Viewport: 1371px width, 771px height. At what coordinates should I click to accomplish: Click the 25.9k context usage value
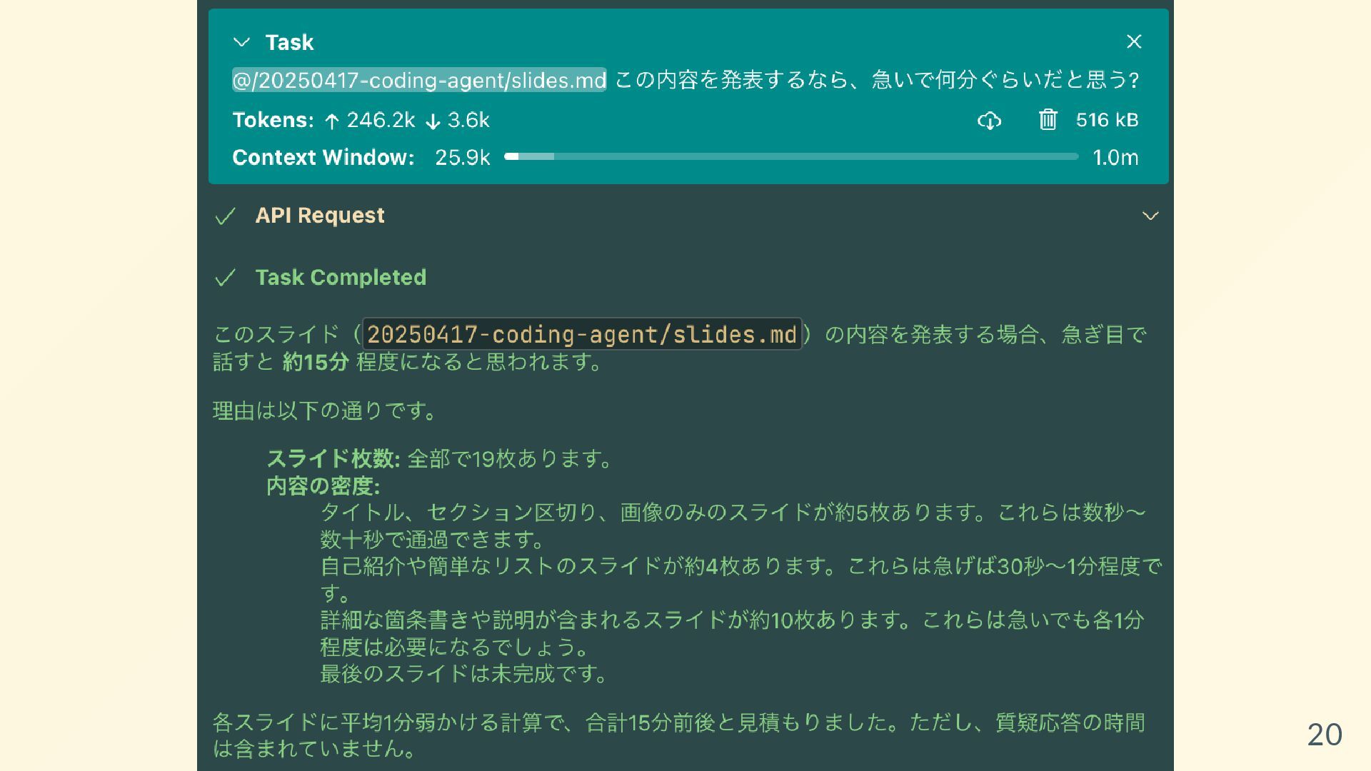point(462,158)
